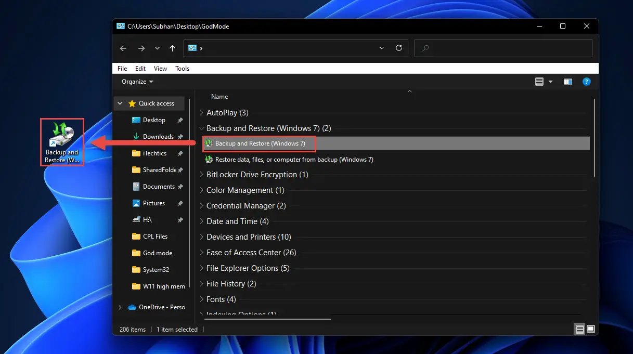
Task: Sort by the Name column header
Action: [219, 97]
